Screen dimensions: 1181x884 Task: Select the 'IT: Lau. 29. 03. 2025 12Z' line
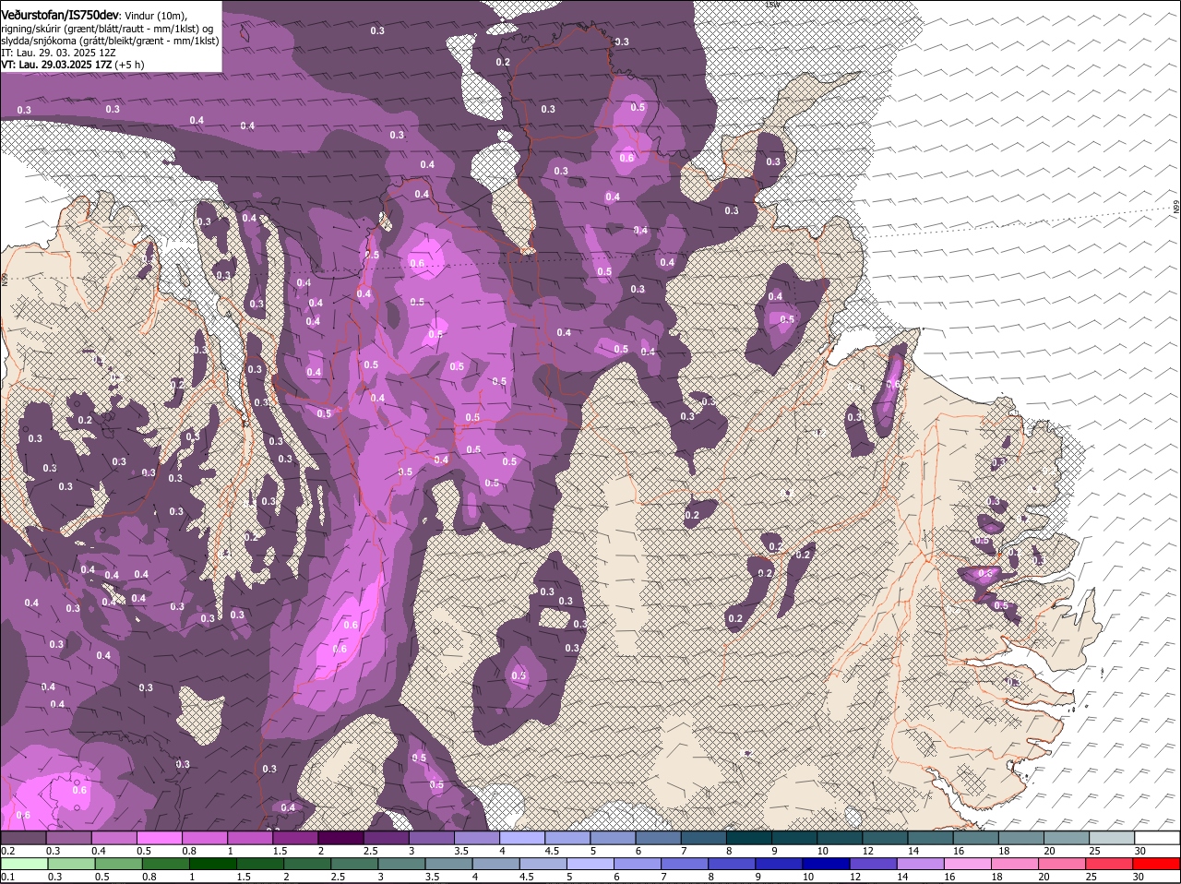tap(58, 53)
